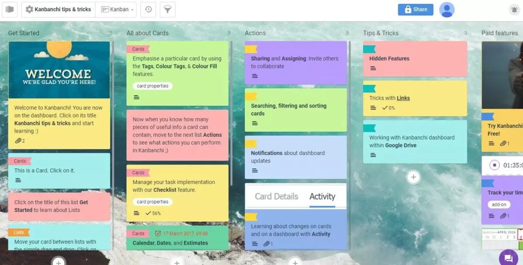Viewport: 523px width, 265px height.
Task: Click the settings gear next to board title
Action: click(x=29, y=9)
